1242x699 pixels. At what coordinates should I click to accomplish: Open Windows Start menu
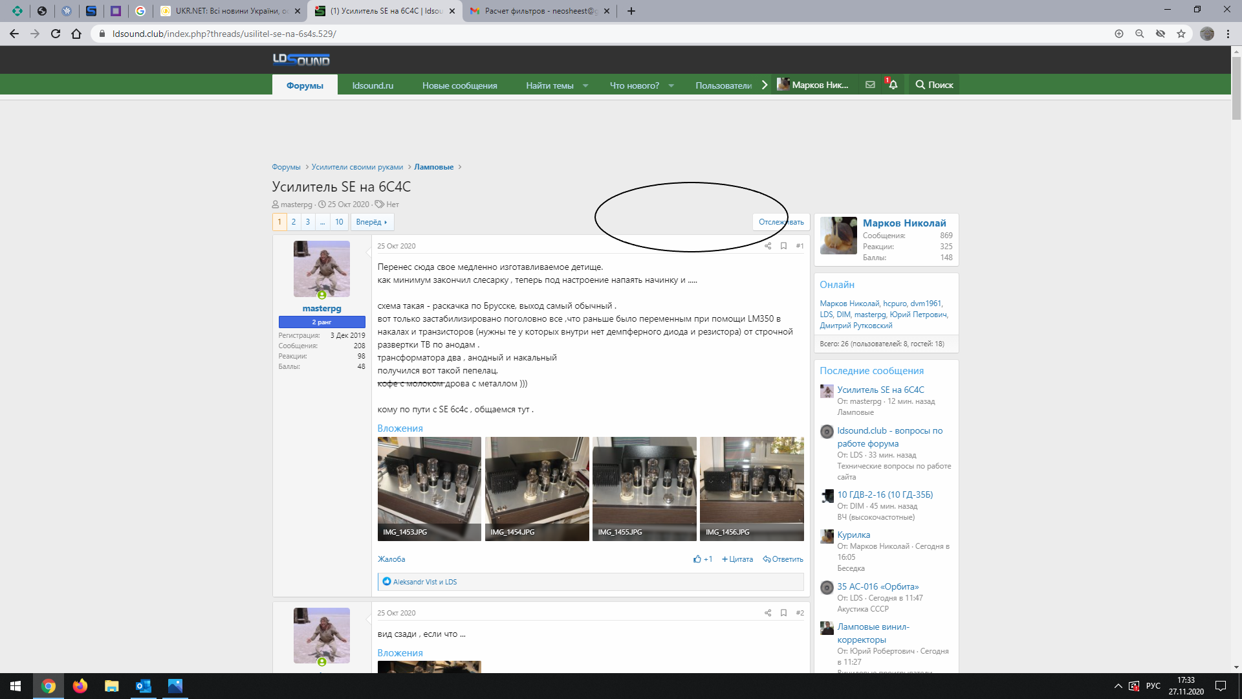(16, 686)
